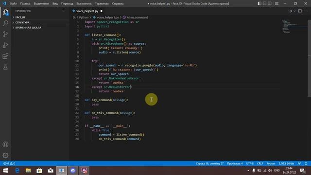Open the Accounts menu icon
Screen dimensions: 311x175
pyautogui.click(x=5, y=144)
